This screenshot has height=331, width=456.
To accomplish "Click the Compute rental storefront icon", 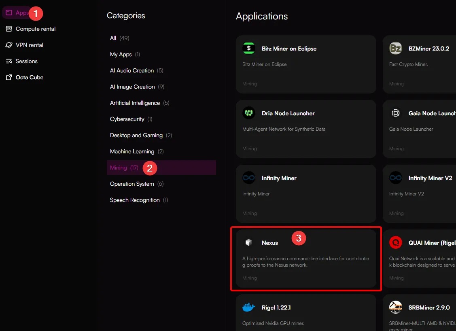I will click(x=9, y=29).
